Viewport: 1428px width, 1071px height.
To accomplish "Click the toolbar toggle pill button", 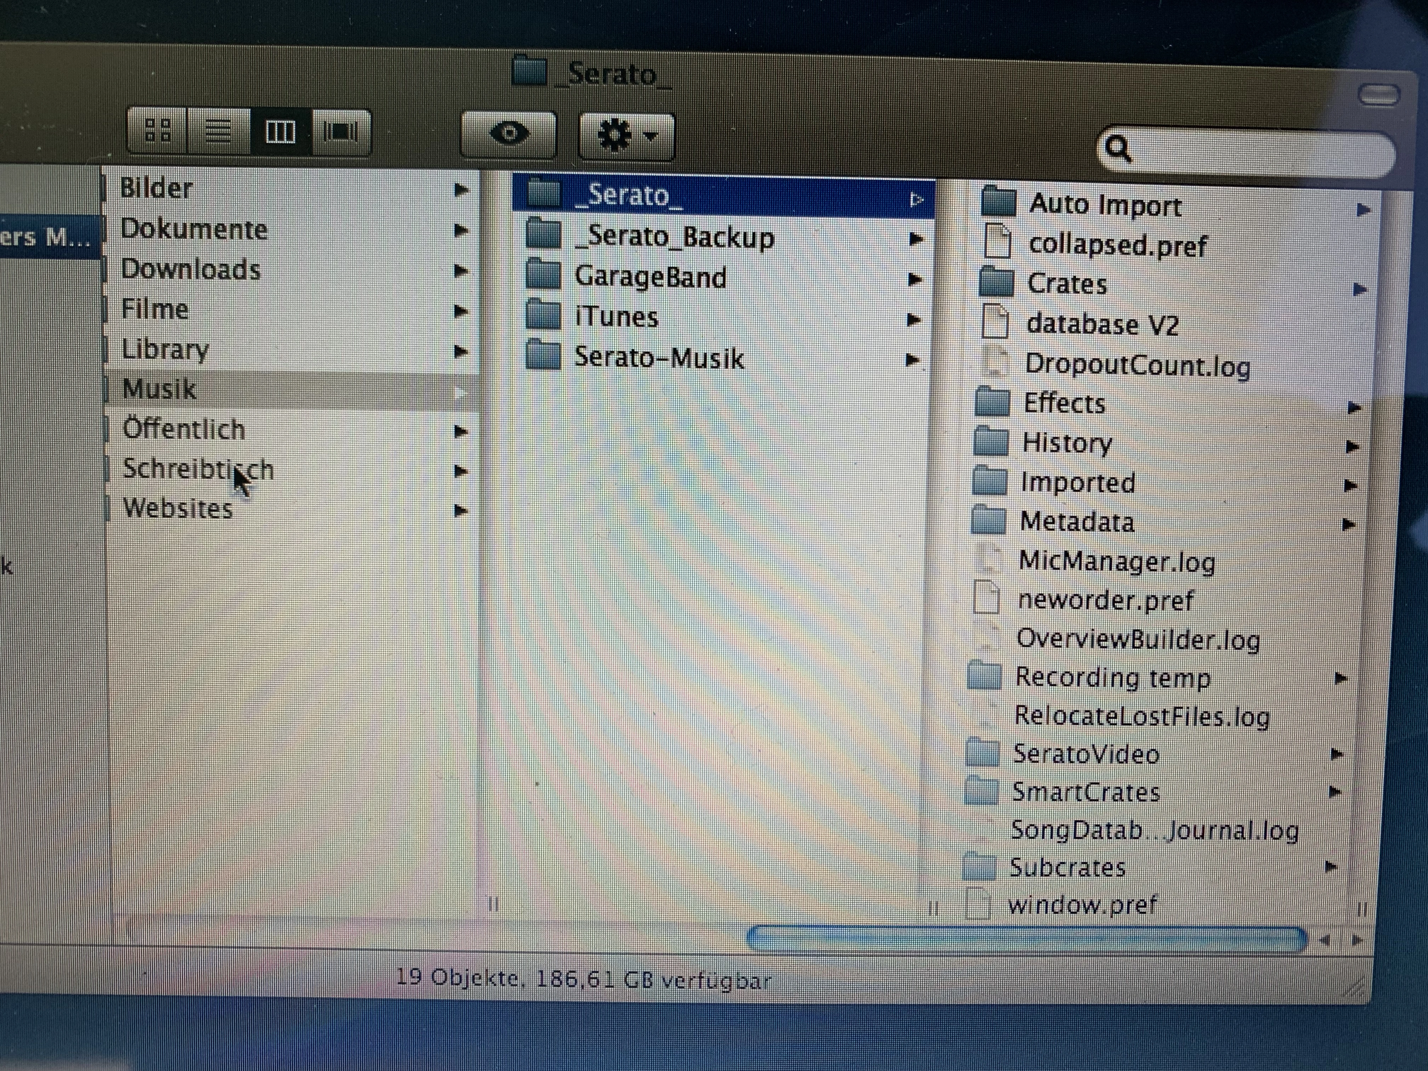I will (x=1378, y=95).
